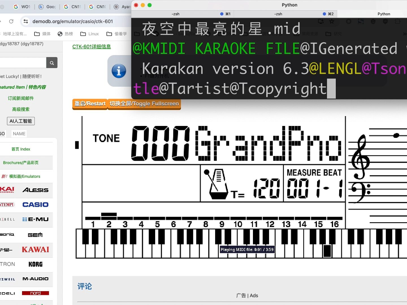Select the E-MU brand icon

[36, 219]
